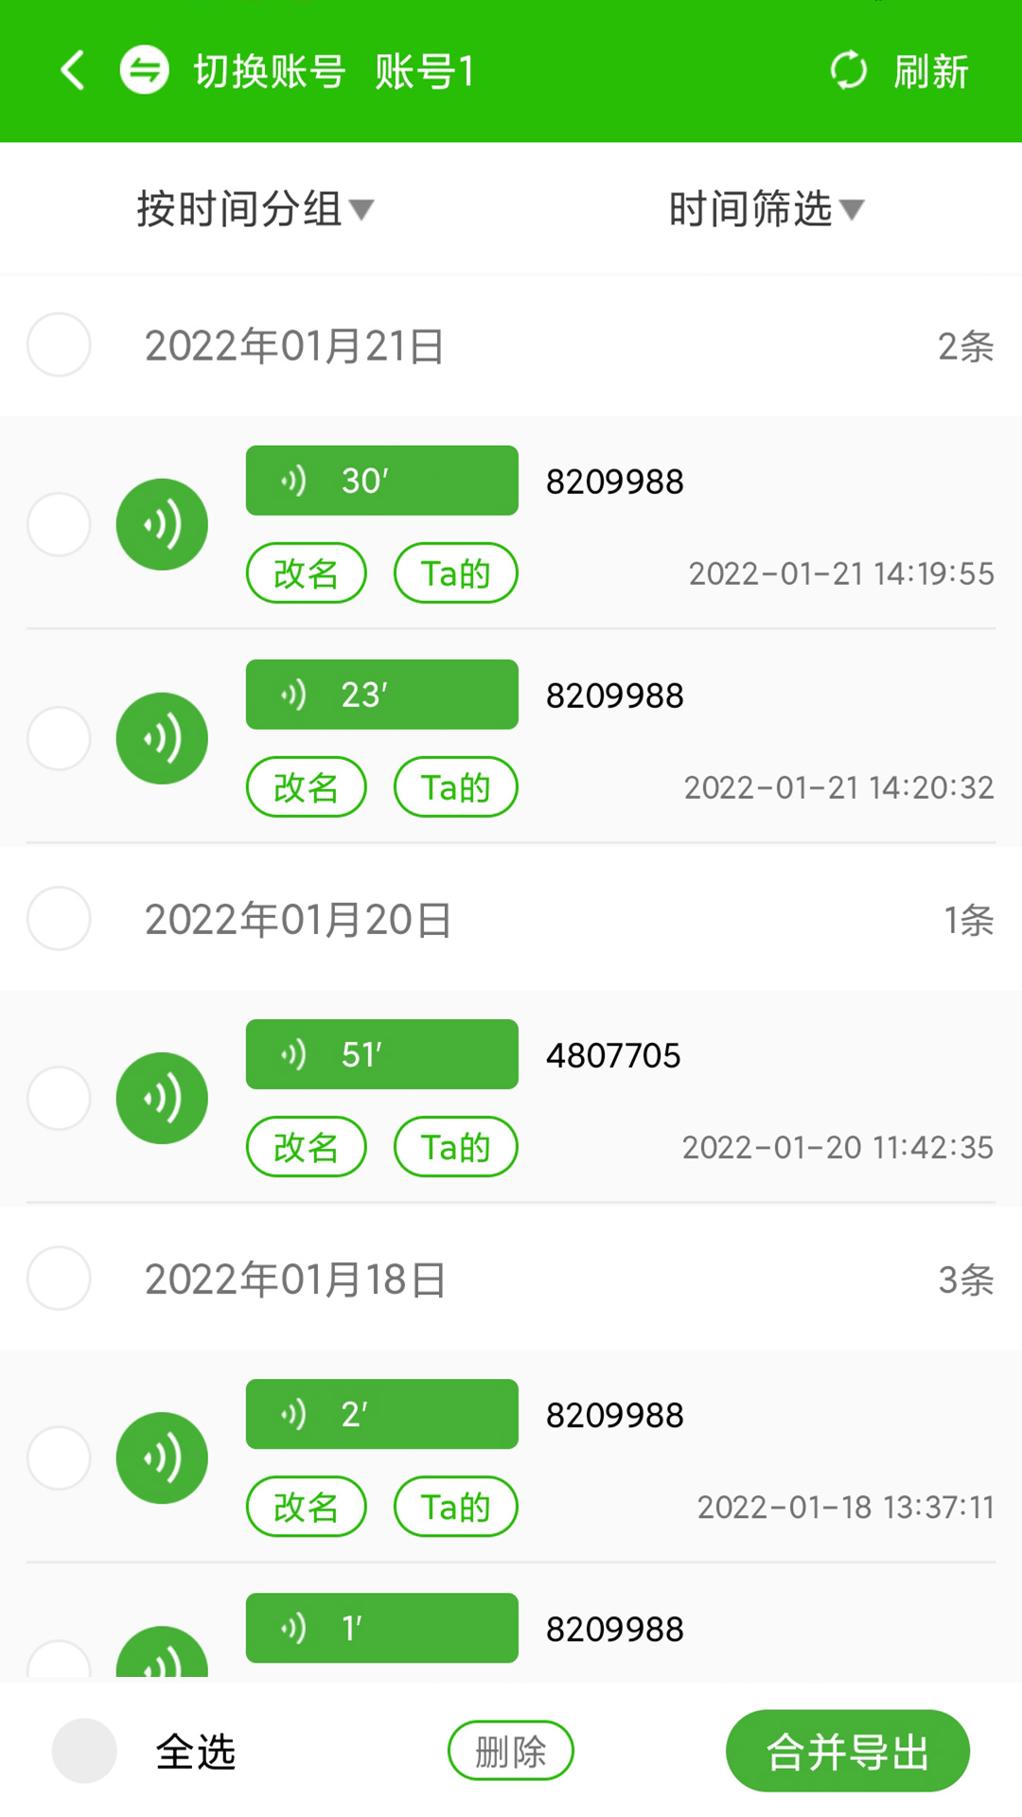Play the 51' voice message bar

tap(381, 1054)
